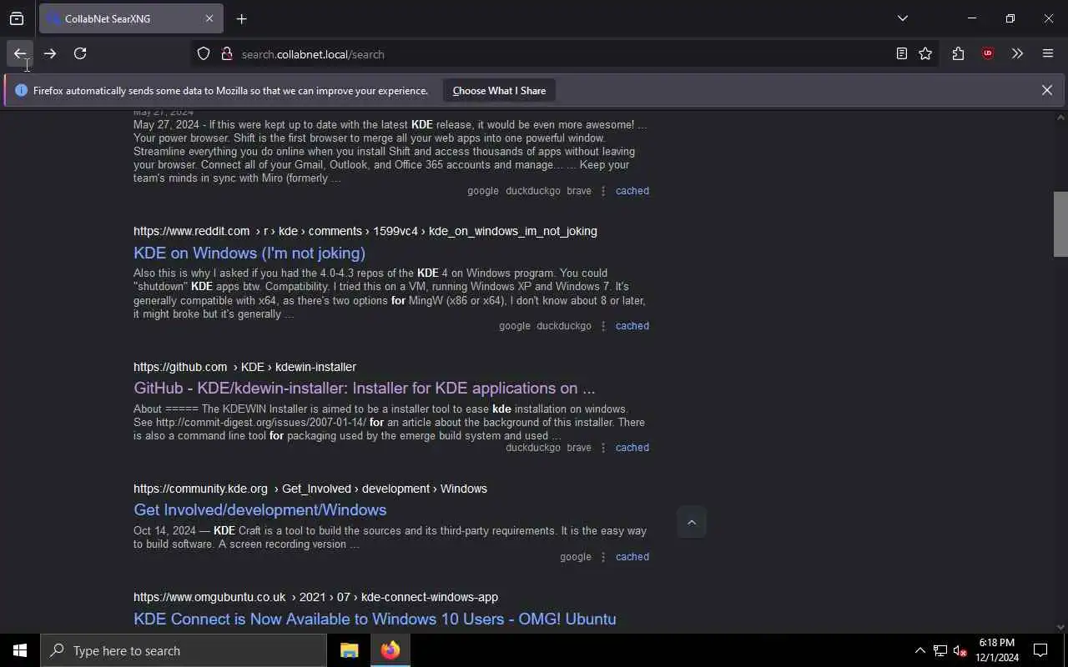Click Choose What I Share button

[499, 90]
